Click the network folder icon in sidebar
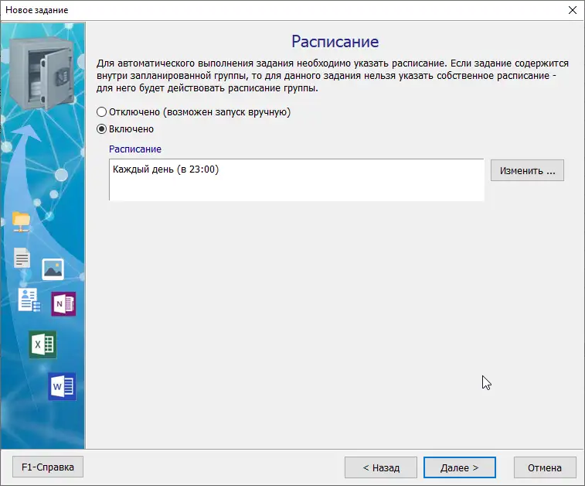 [x=22, y=221]
